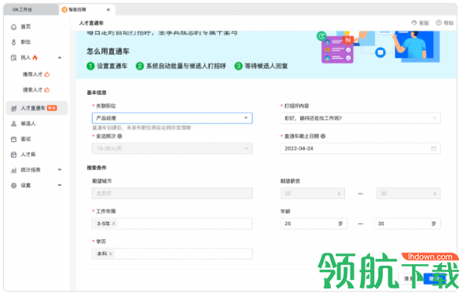Click the 怎么用直通车 heading
Viewport: 459px width, 294px height.
click(x=108, y=52)
